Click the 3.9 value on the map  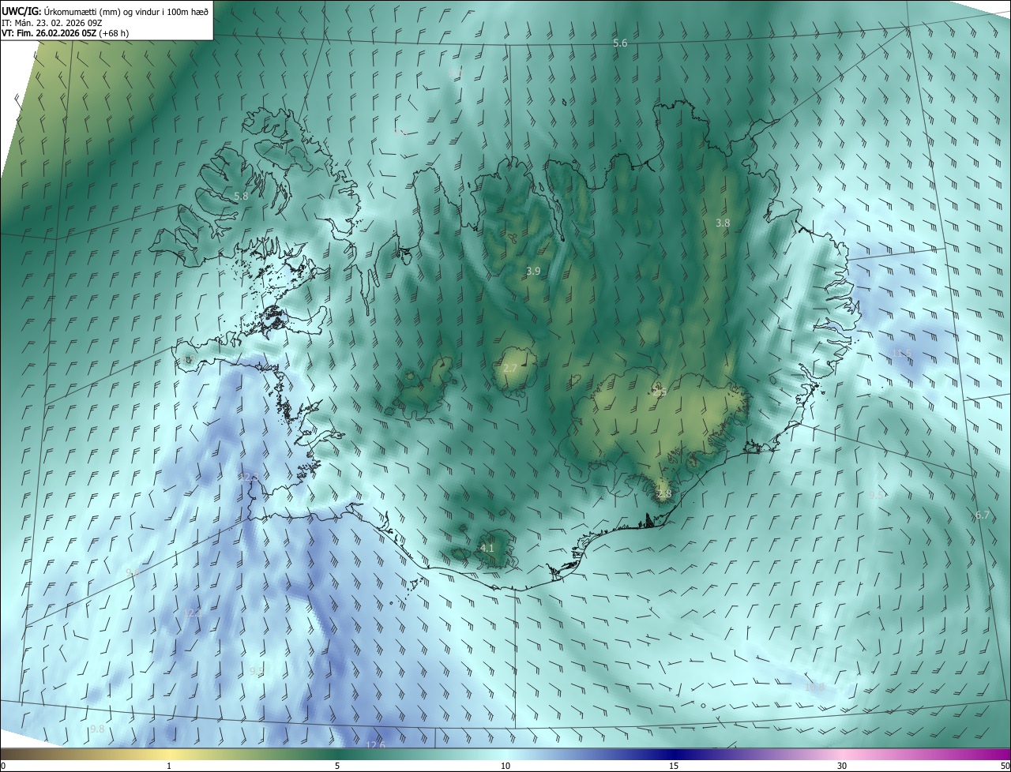[x=533, y=272]
